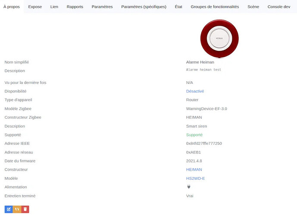
Task: Click the 'N/A' last seen value
Action: [189, 83]
